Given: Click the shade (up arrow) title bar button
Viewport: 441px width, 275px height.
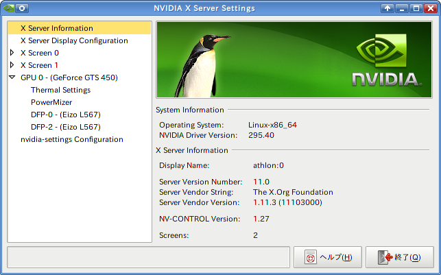Looking at the screenshot, I should click(388, 8).
